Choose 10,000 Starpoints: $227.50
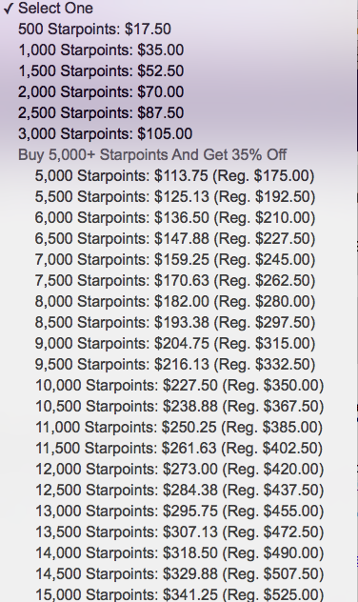 pos(178,385)
